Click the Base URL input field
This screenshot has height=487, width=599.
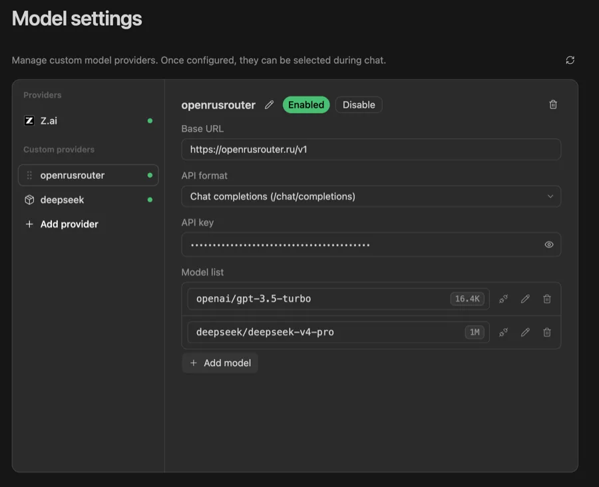click(x=371, y=149)
